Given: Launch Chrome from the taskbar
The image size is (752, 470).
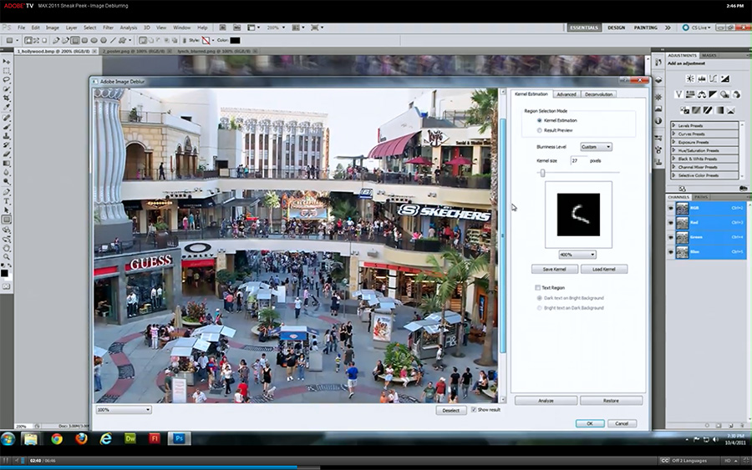Looking at the screenshot, I should [x=57, y=439].
